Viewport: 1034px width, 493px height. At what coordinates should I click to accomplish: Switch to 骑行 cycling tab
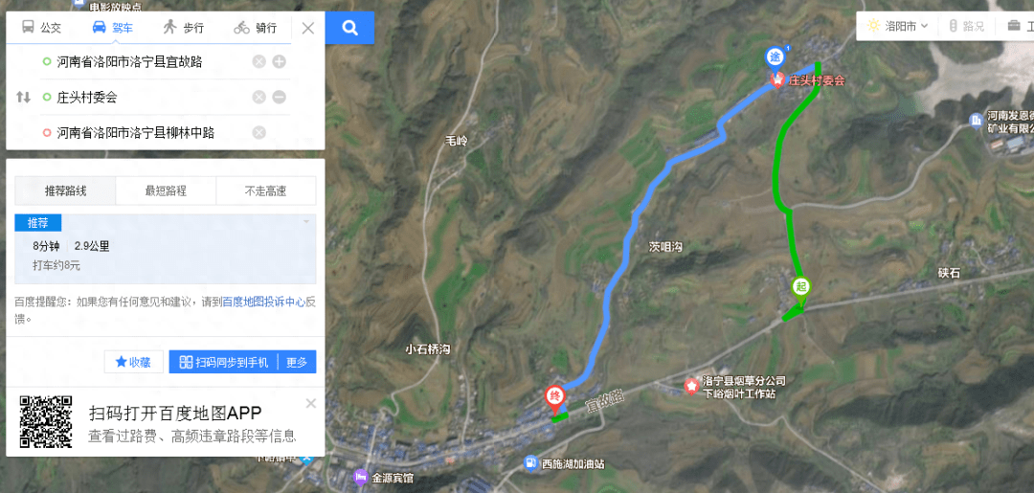(x=255, y=28)
